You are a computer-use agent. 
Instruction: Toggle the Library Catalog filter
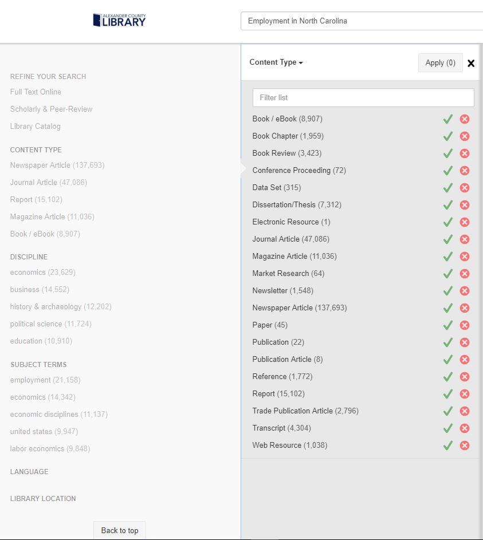point(35,126)
